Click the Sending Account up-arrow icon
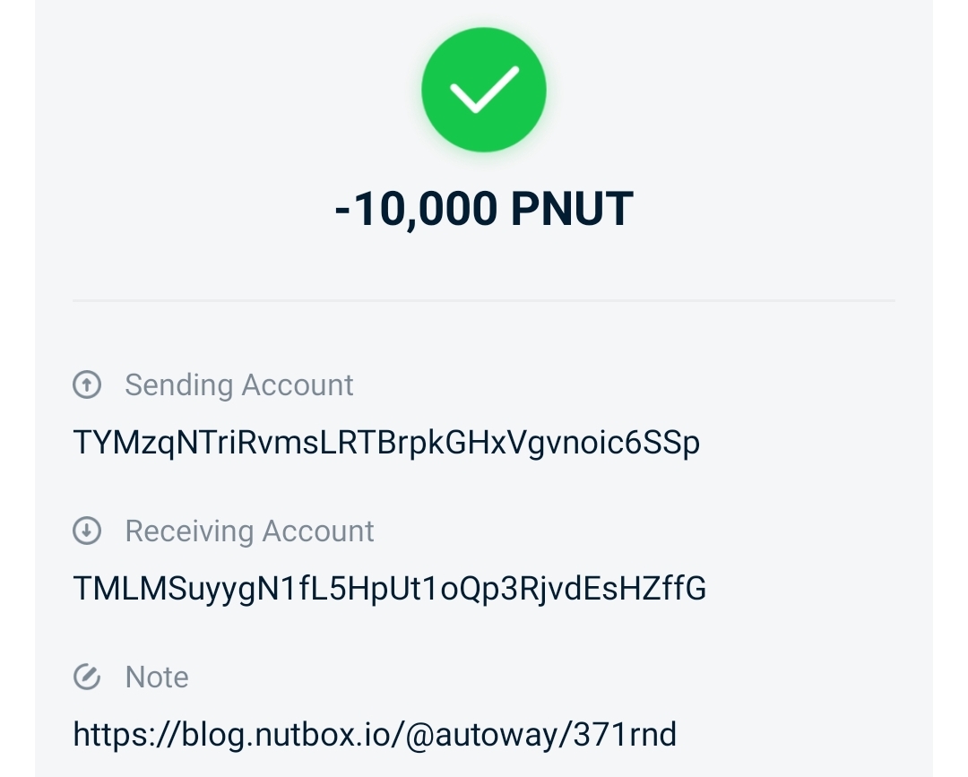The width and height of the screenshot is (968, 777). click(86, 385)
